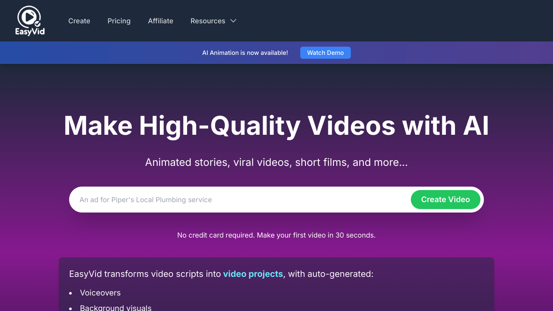553x311 pixels.
Task: Select the Voiceovers list item
Action: 100,293
